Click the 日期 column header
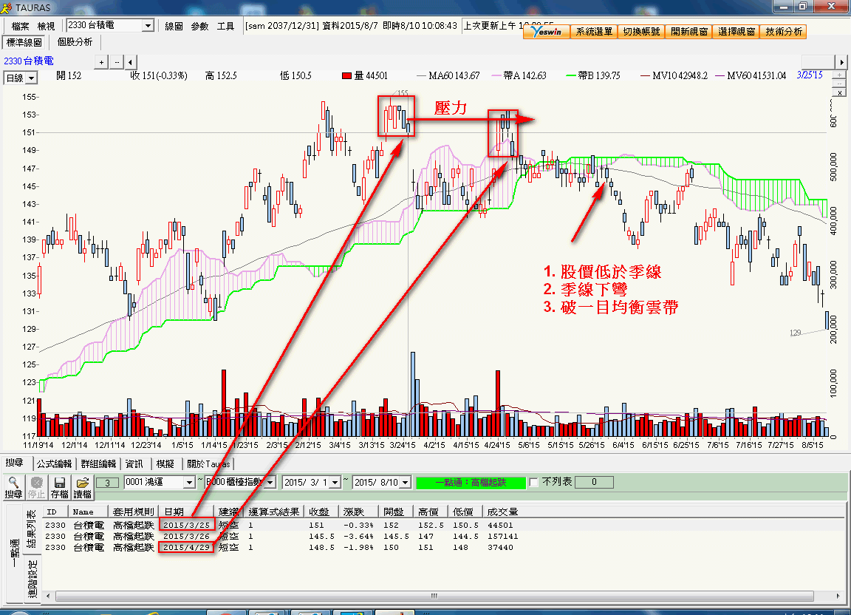 pos(187,512)
